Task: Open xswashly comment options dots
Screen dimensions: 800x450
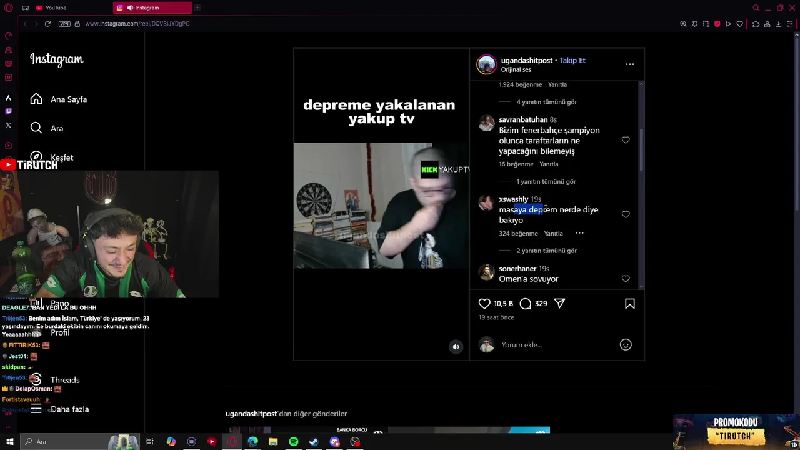Action: click(x=579, y=233)
